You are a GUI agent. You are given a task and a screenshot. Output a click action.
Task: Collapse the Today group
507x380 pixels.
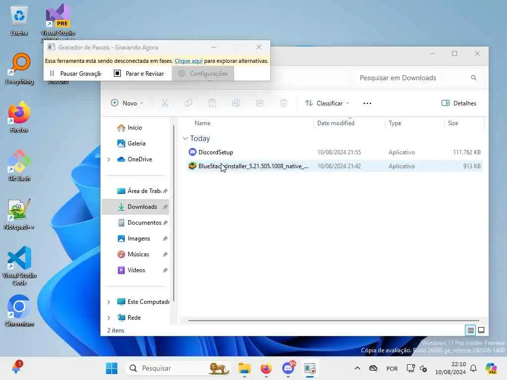[x=185, y=139]
